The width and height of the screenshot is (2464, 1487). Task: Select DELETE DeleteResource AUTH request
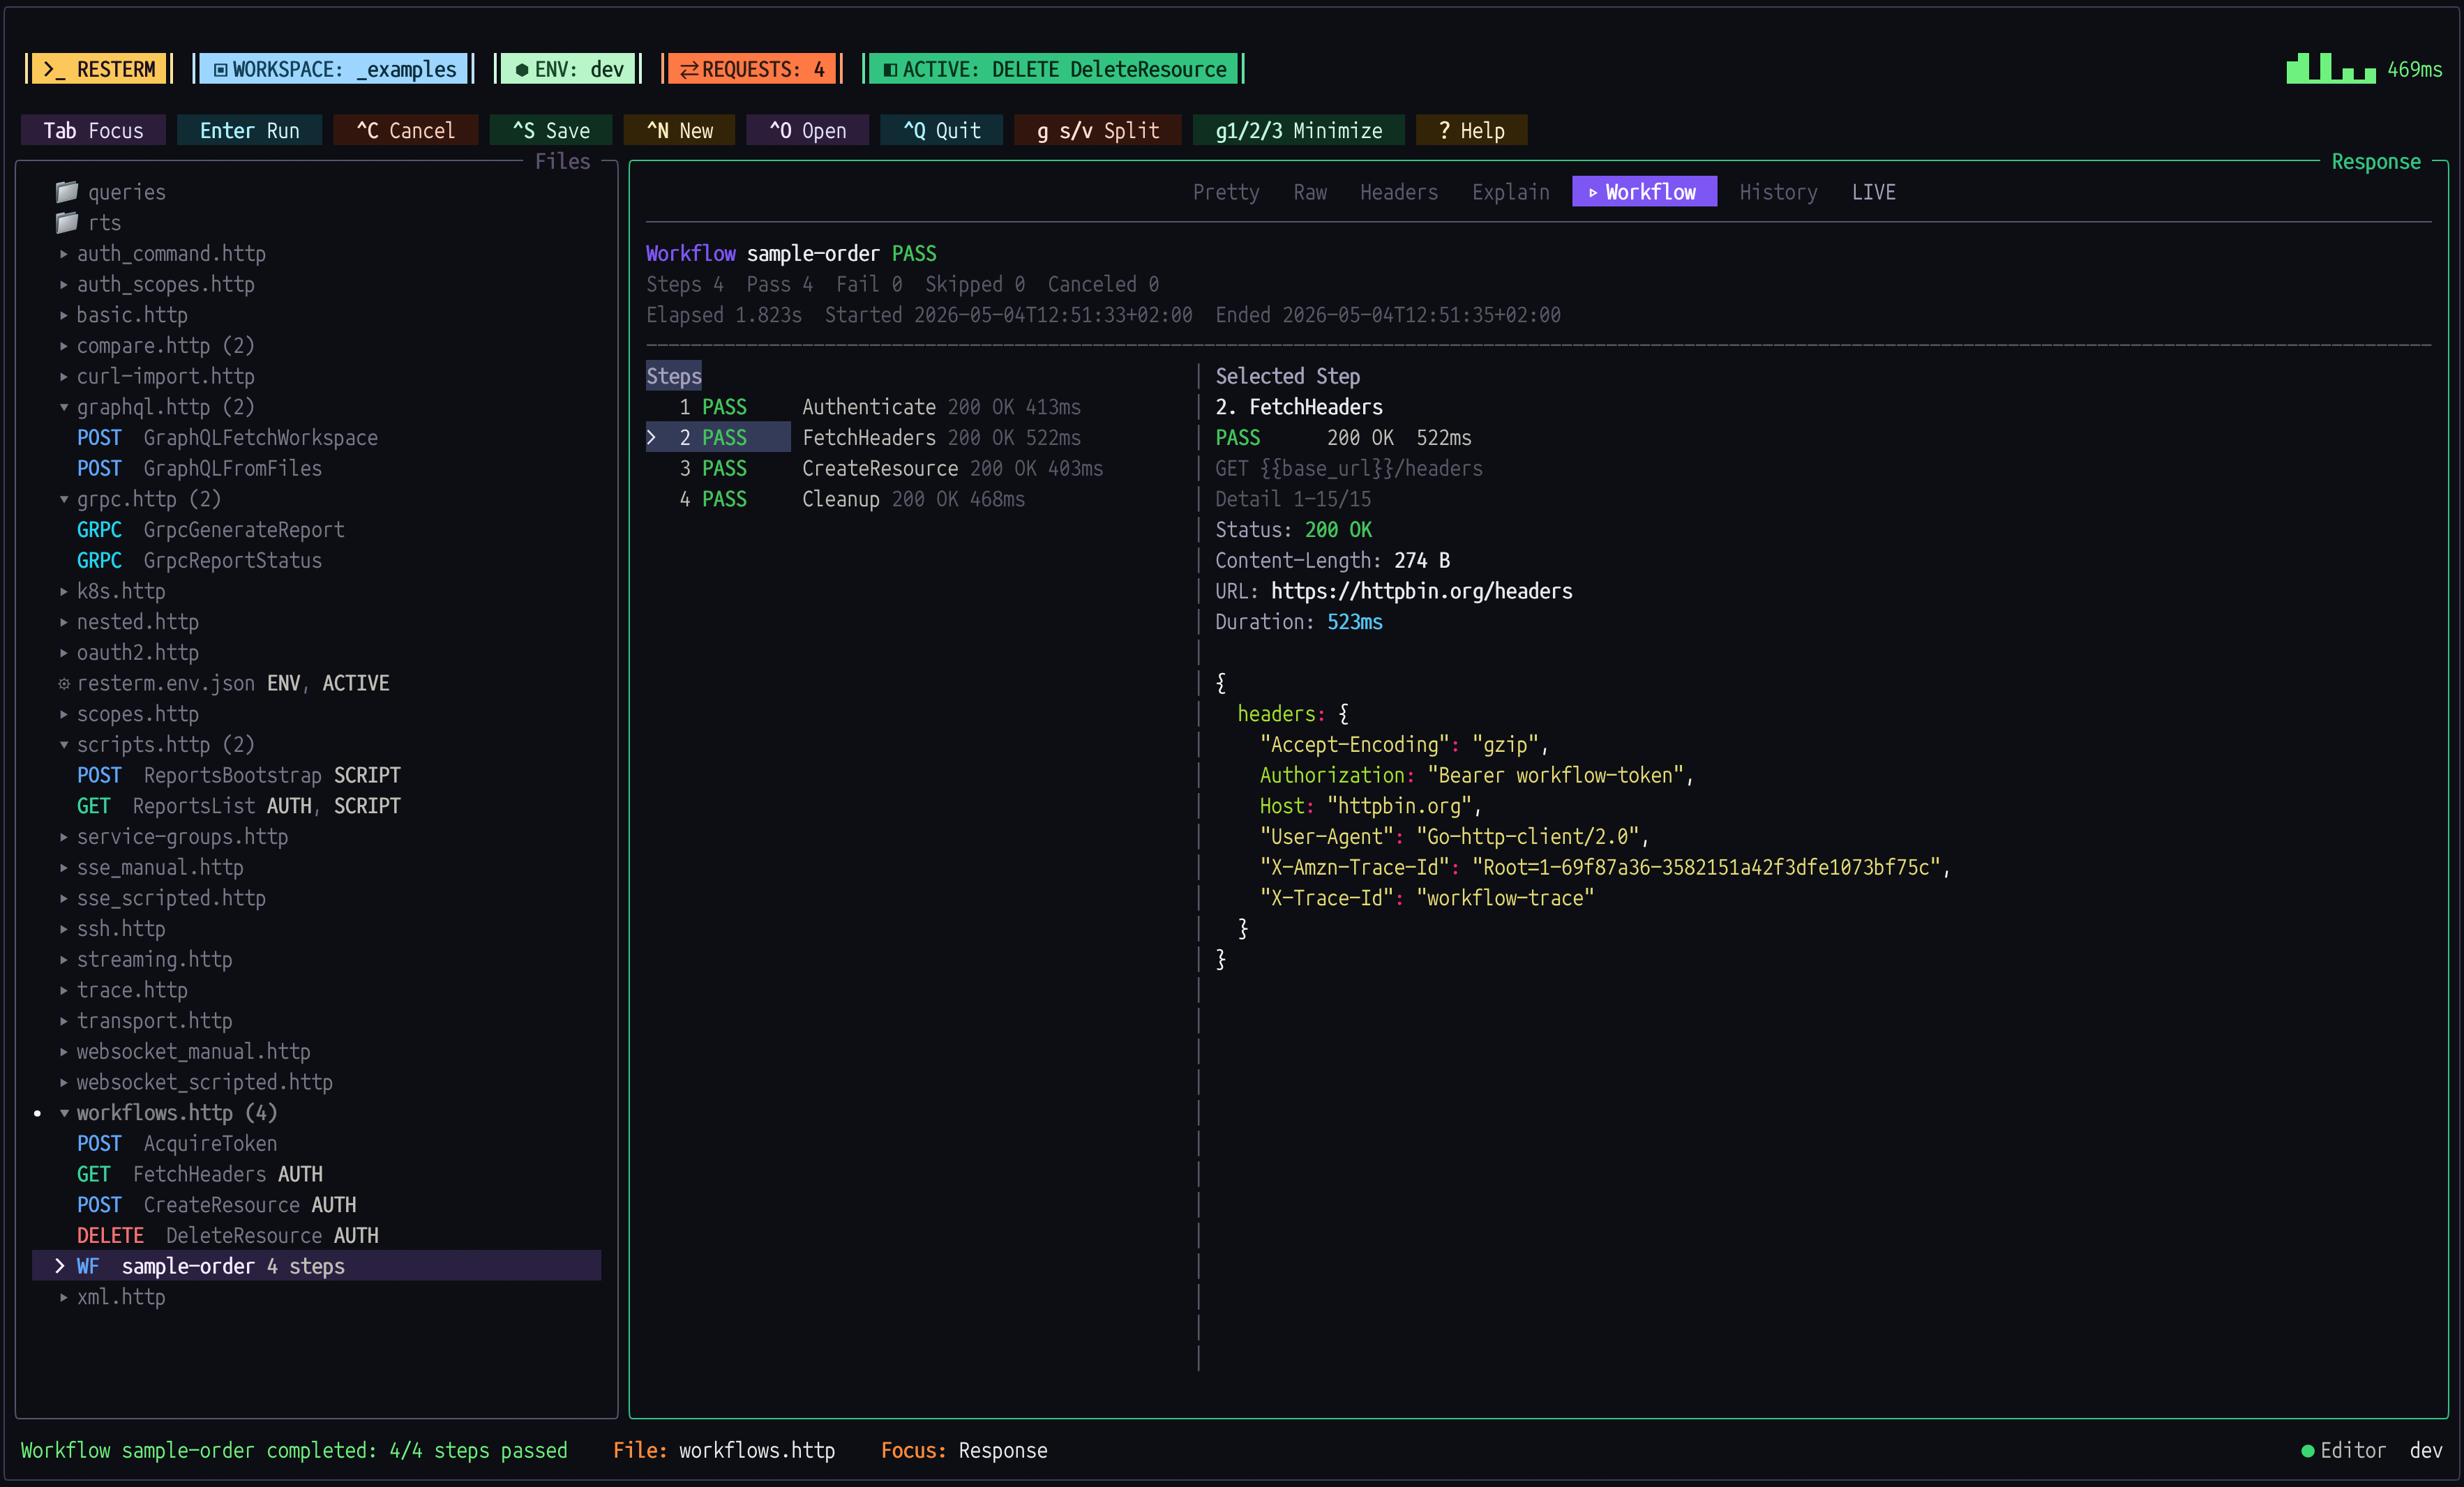click(x=227, y=1236)
